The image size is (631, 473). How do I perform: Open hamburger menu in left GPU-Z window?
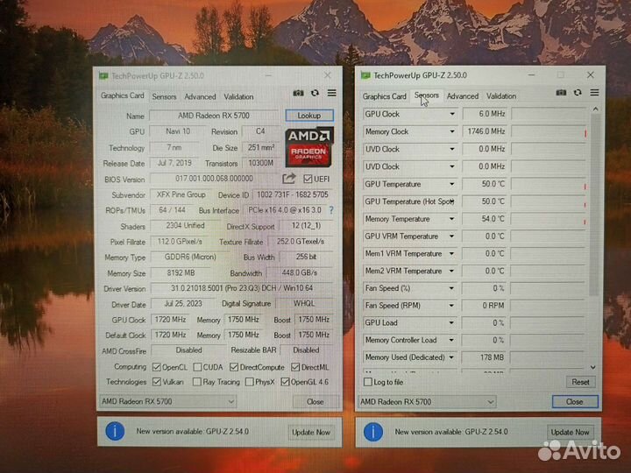[331, 93]
